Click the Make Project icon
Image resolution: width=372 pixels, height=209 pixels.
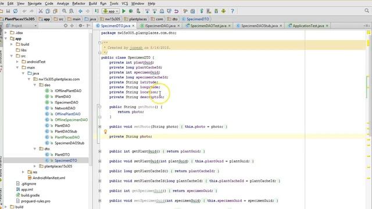(97, 11)
